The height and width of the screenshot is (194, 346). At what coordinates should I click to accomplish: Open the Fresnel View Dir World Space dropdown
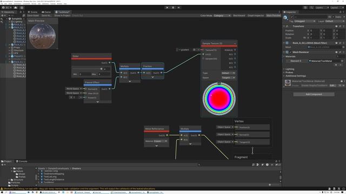(x=74, y=93)
